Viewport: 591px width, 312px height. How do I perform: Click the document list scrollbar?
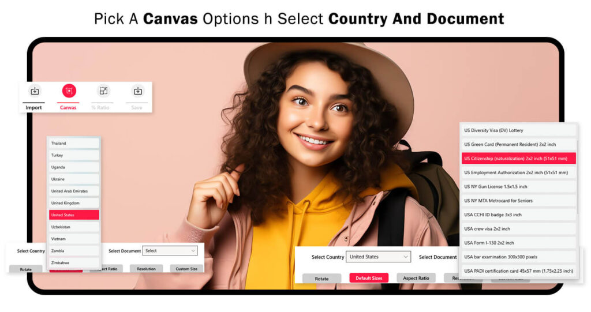tap(578, 177)
